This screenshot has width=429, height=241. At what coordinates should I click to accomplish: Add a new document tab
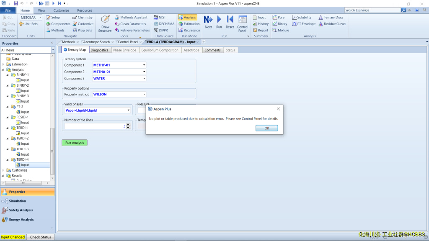click(x=204, y=42)
